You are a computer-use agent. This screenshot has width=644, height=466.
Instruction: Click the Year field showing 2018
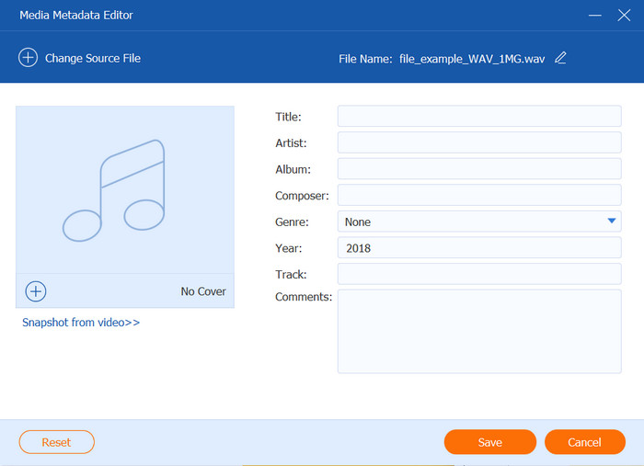click(x=479, y=248)
